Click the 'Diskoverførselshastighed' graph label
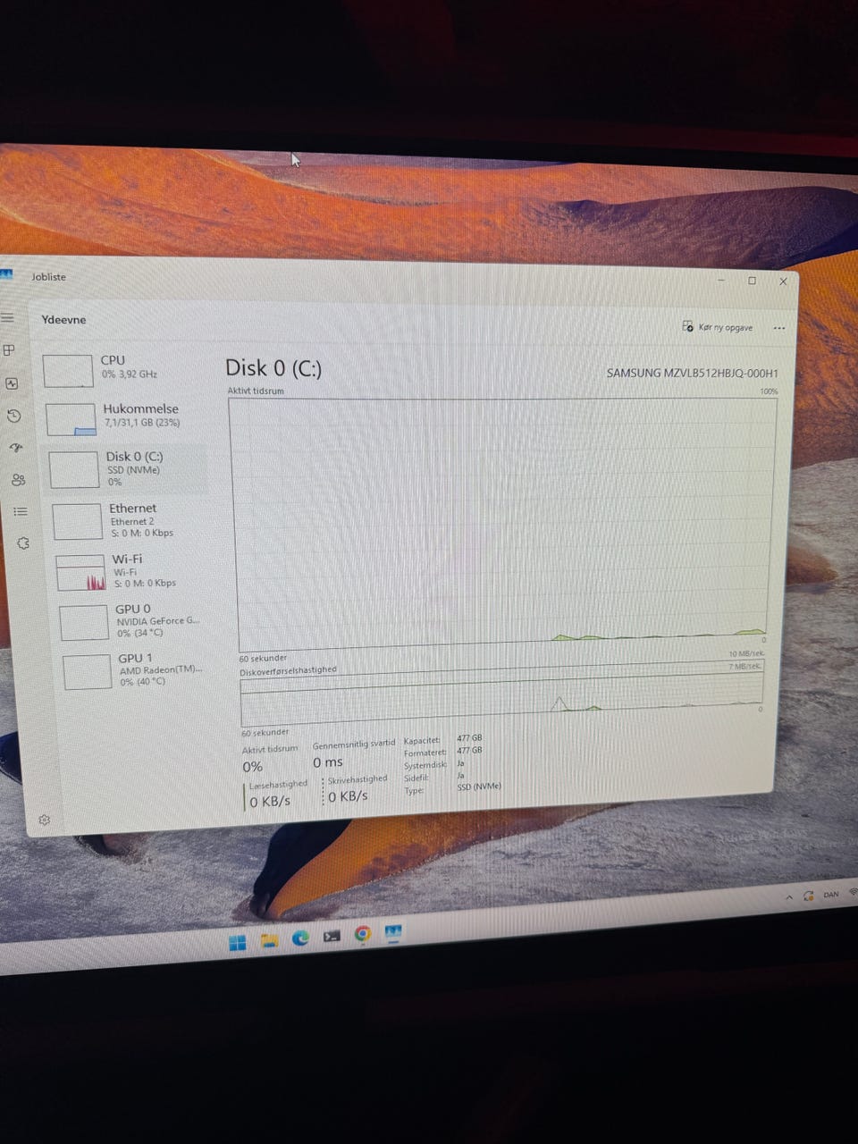 [289, 670]
